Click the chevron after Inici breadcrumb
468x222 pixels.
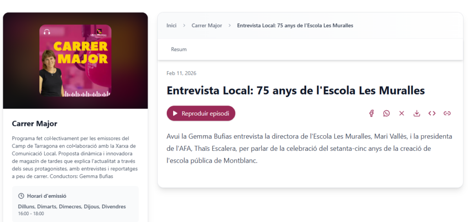coord(184,26)
